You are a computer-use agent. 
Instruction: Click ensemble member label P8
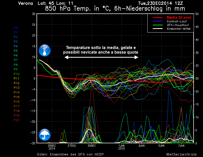coord(16,65)
